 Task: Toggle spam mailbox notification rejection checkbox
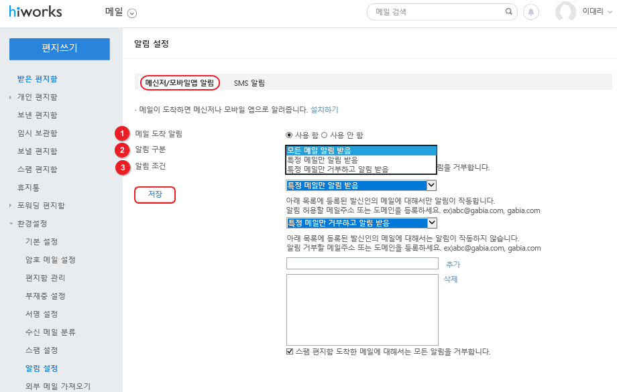(290, 351)
